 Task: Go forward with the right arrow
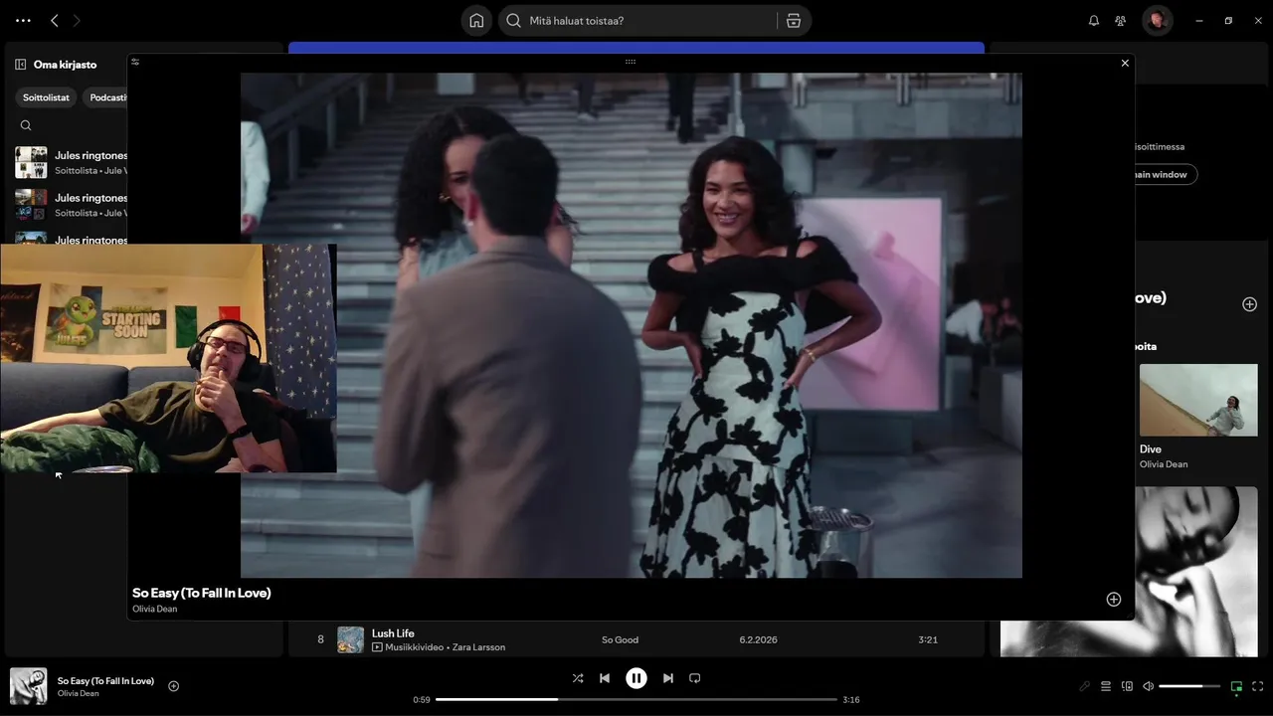[77, 20]
